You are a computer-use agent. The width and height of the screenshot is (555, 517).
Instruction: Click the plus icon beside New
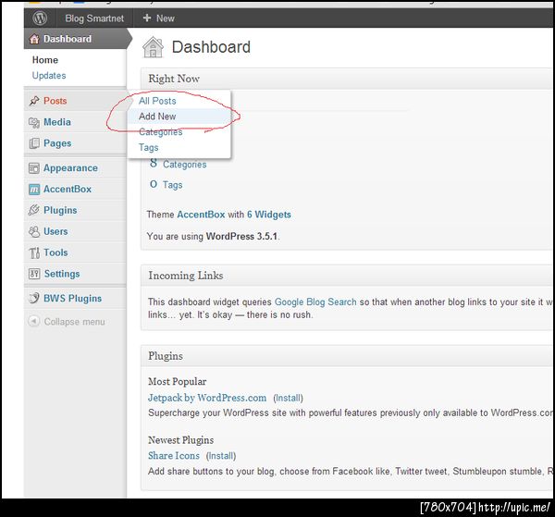[x=147, y=18]
